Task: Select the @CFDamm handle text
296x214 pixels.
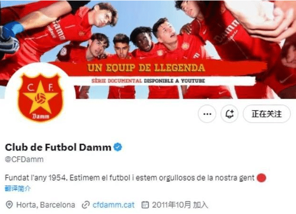Action: (x=24, y=160)
